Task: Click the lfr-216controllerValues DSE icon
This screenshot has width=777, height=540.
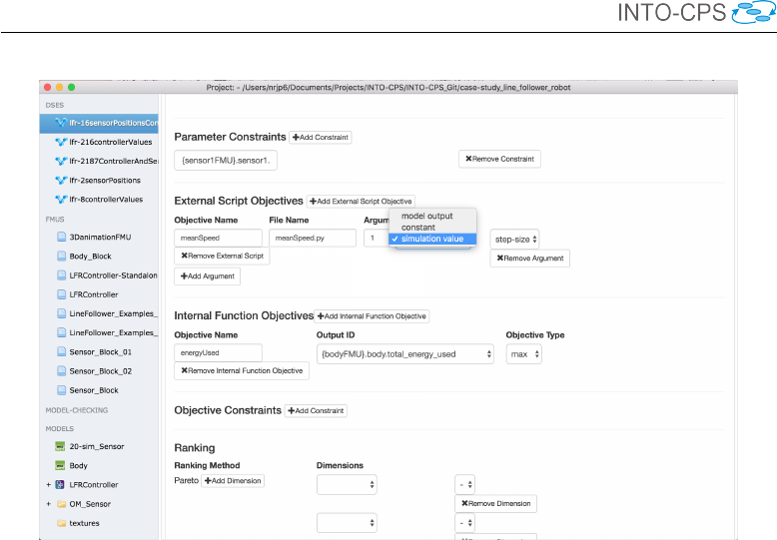Action: coord(61,143)
